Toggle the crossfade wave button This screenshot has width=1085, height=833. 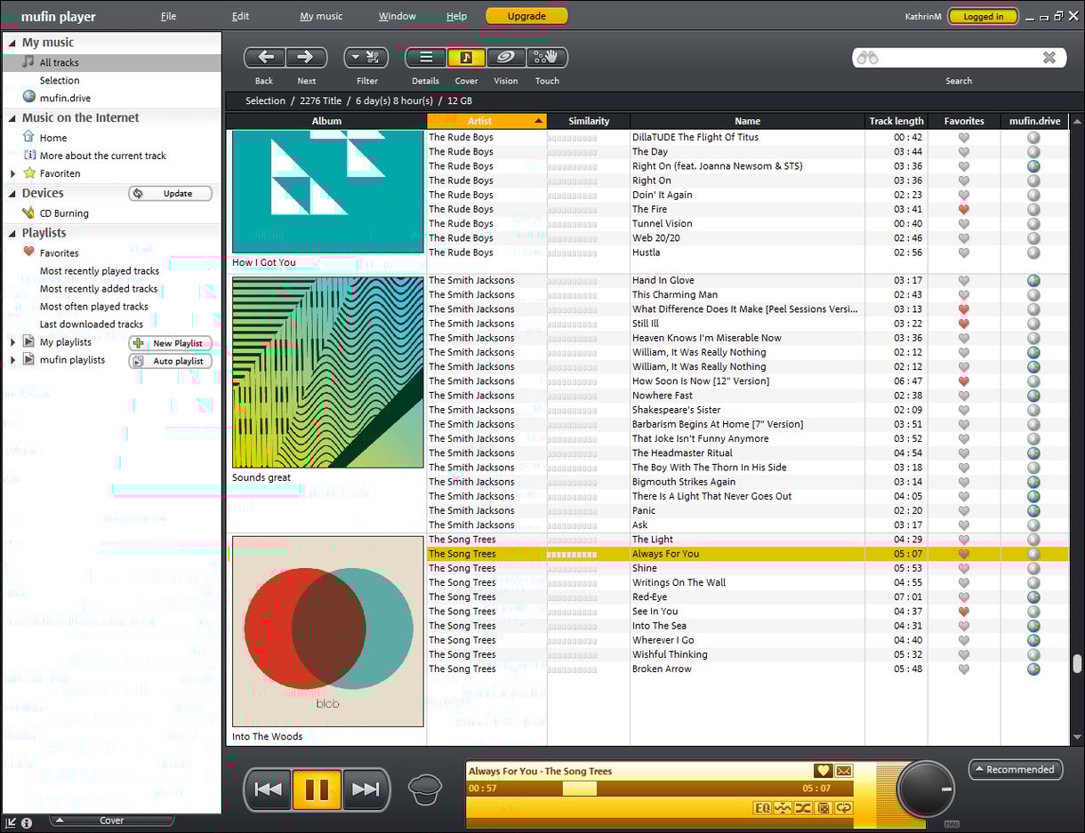point(783,808)
